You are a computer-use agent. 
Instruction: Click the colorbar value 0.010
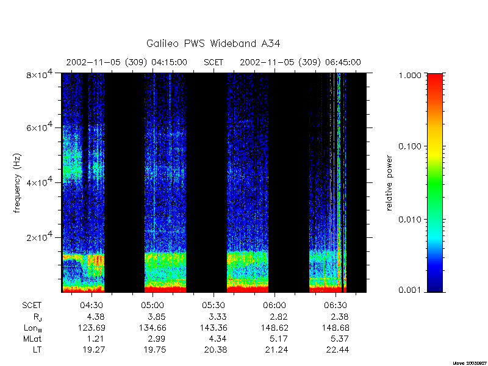click(x=410, y=220)
